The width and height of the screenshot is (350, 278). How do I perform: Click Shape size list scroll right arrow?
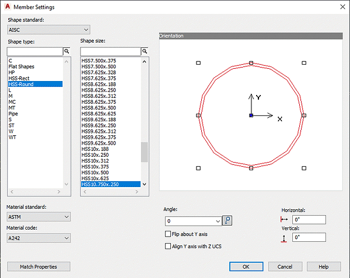pyautogui.click(x=137, y=192)
